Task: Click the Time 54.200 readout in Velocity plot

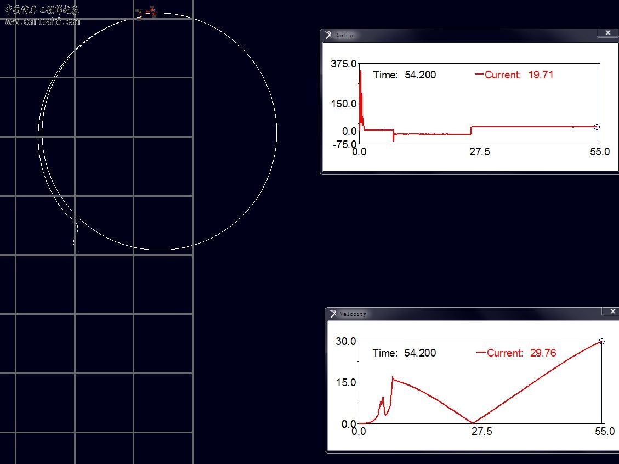Action: (x=404, y=353)
